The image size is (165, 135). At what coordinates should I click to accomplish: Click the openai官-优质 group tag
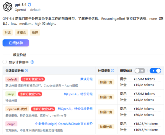pos(17,109)
